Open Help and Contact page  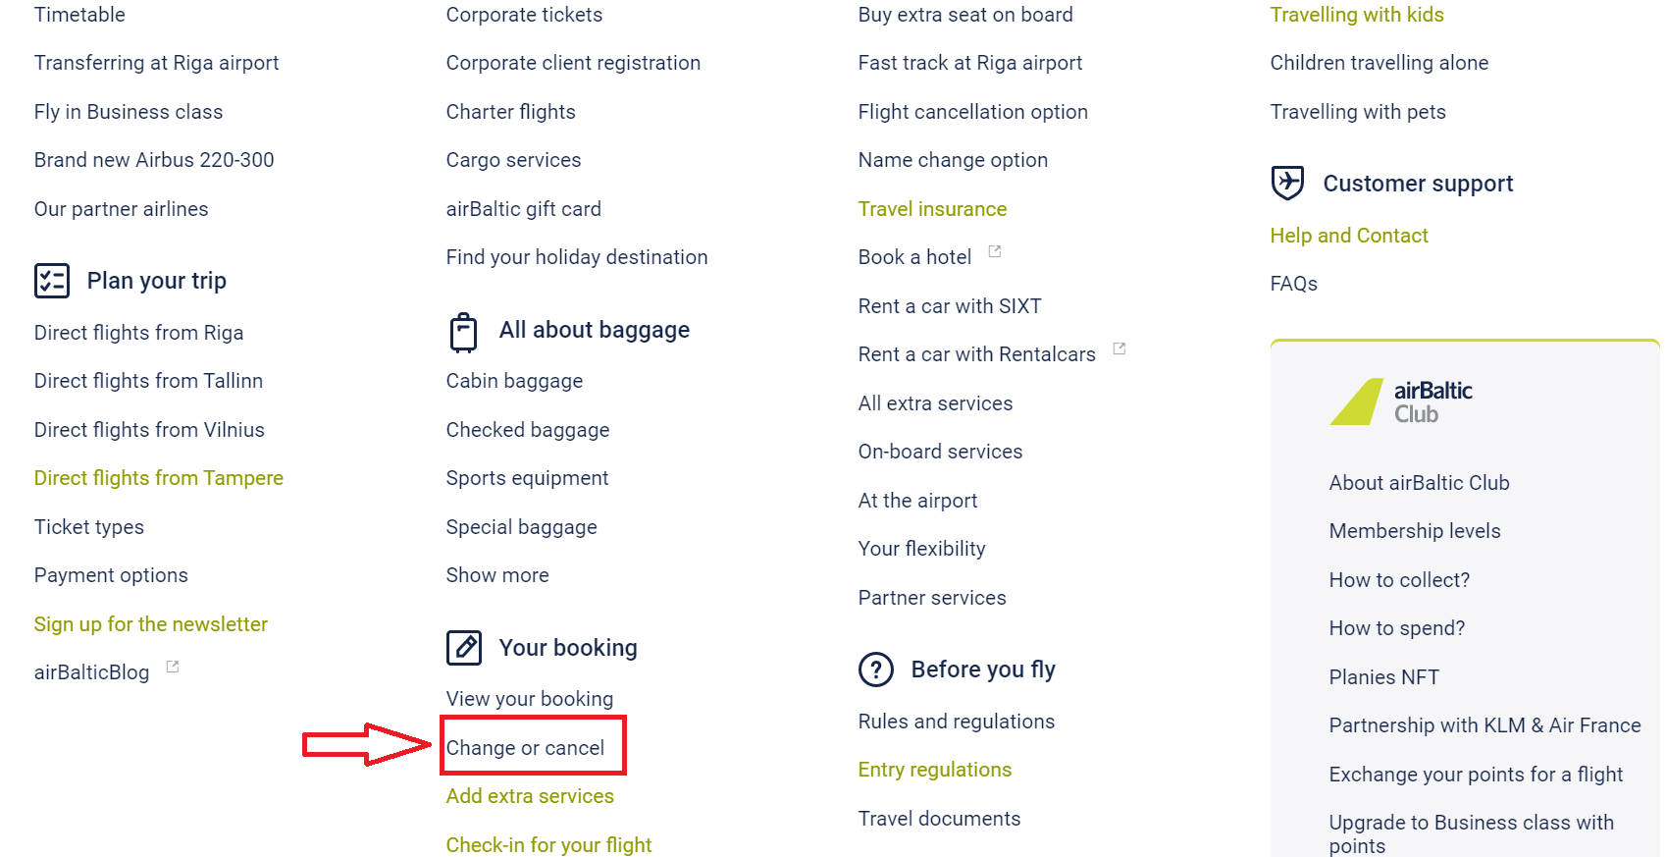click(1349, 236)
